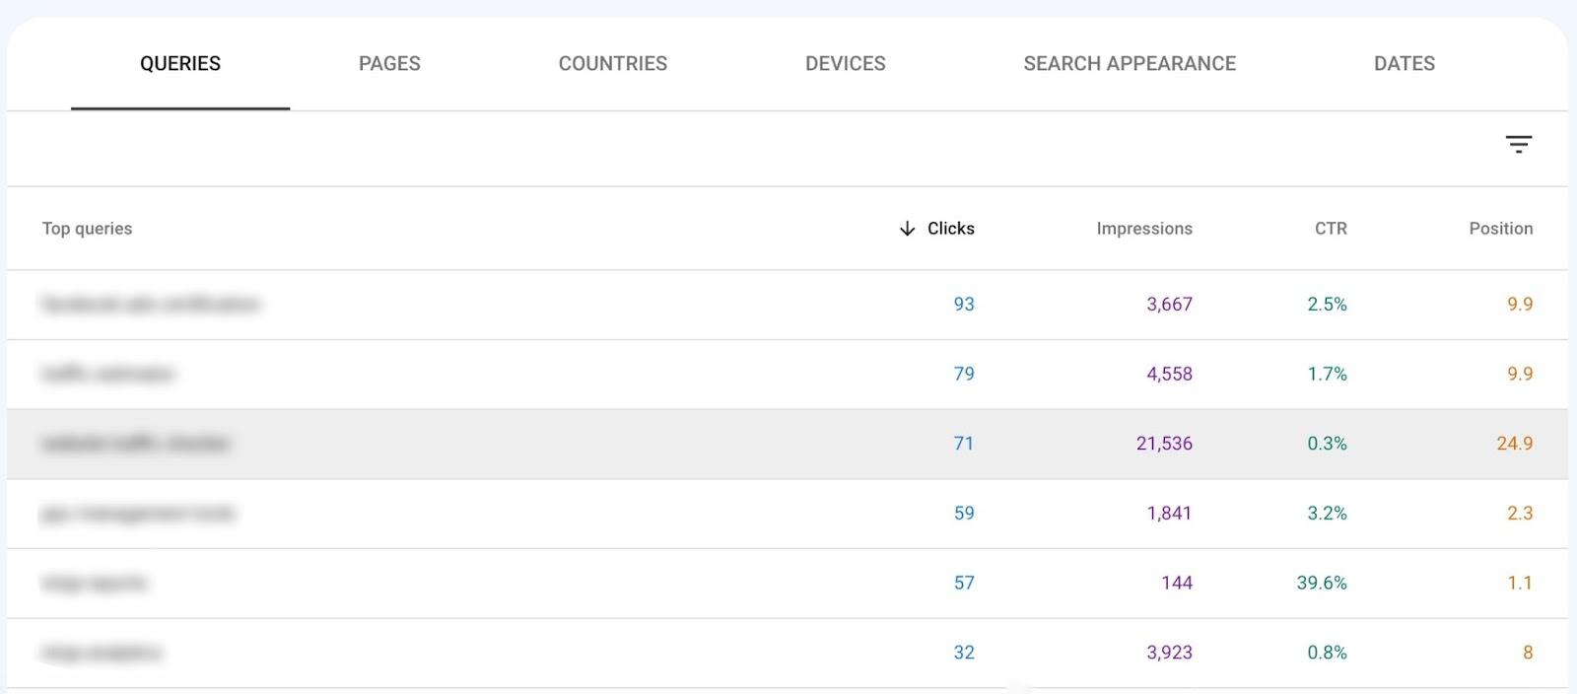Open the Pages tab
Screen dimensions: 1577x694
tap(389, 64)
